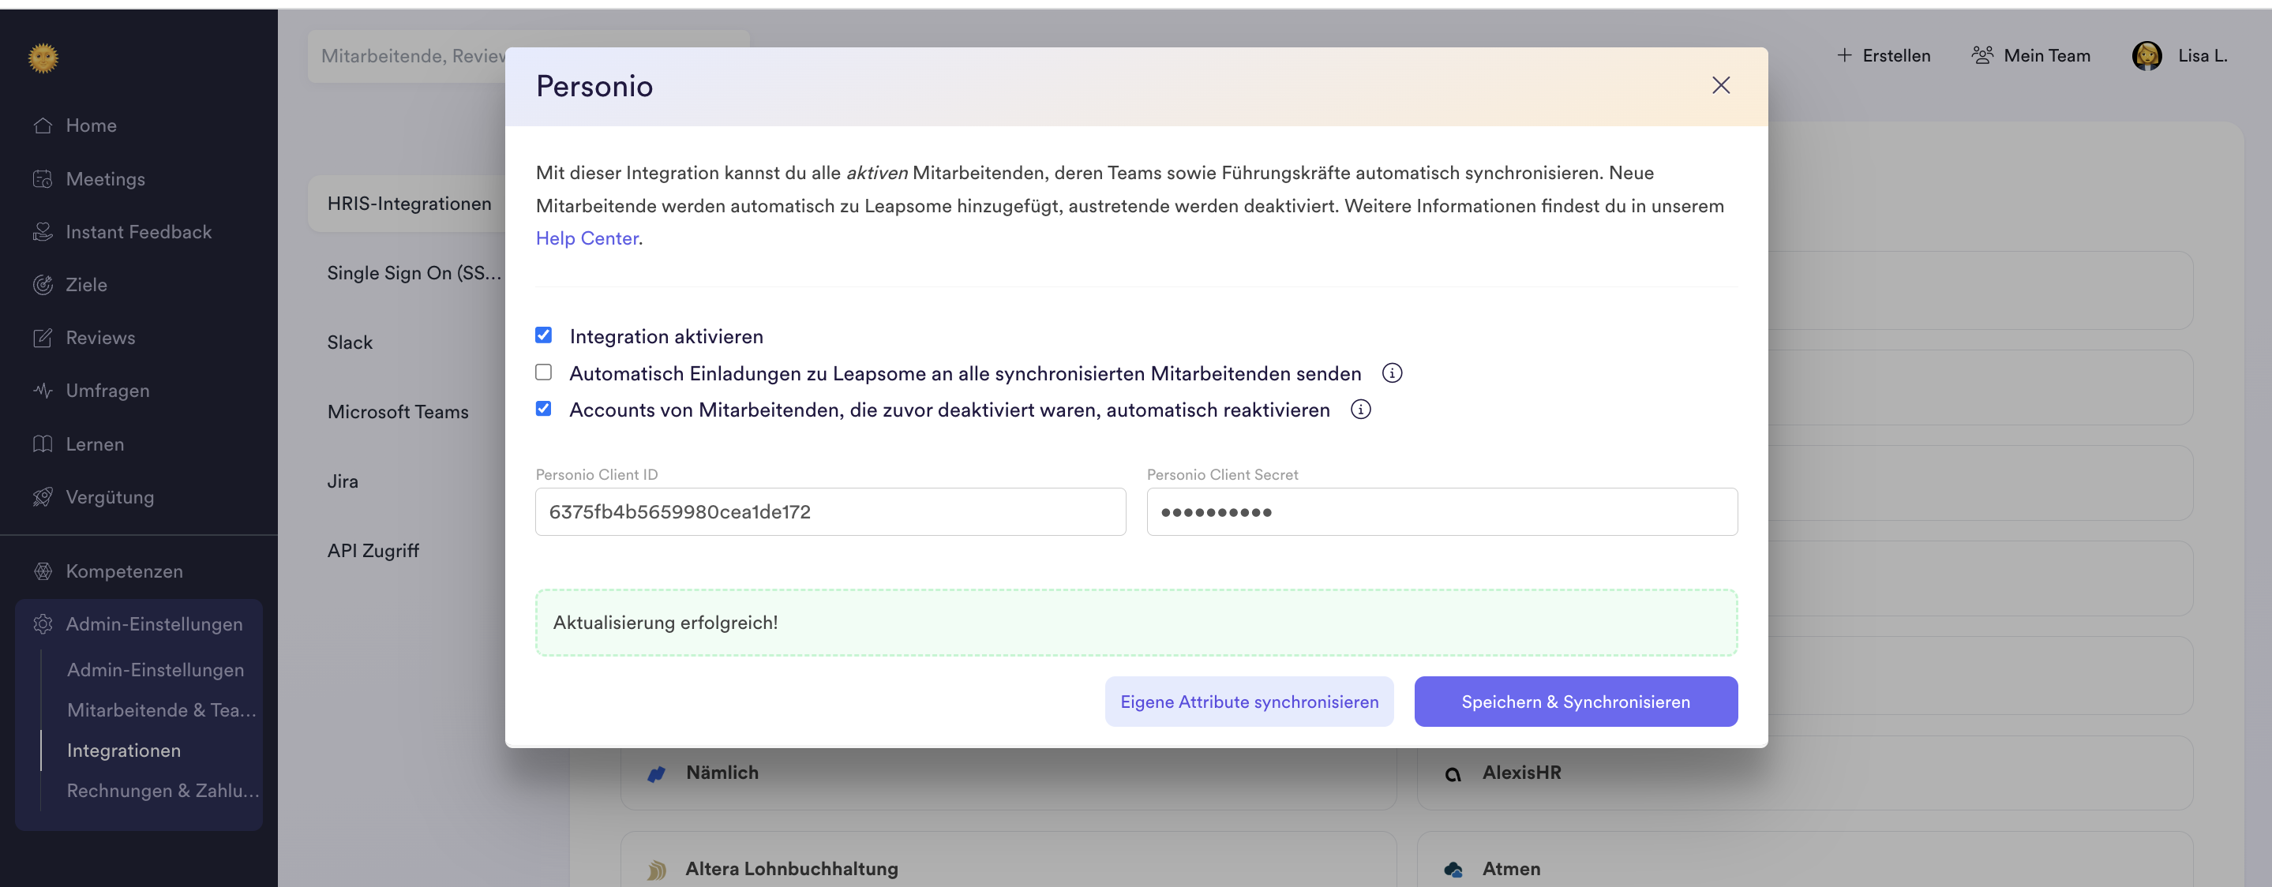Click the Admin-Einstellungen gear icon
This screenshot has height=887, width=2272.
43,624
